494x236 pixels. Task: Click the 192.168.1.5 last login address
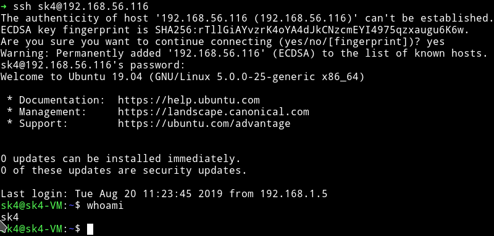click(x=294, y=194)
